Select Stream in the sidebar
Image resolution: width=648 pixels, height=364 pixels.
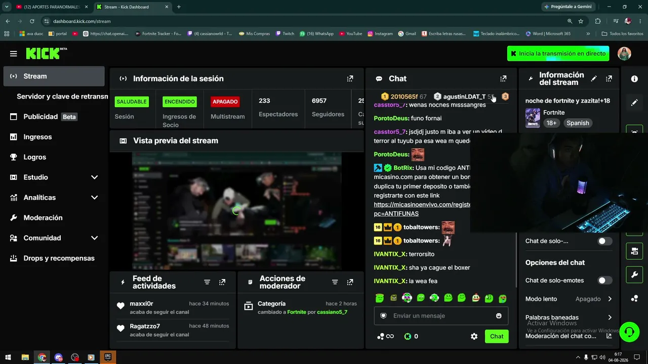pos(54,76)
